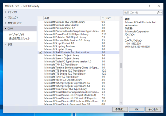Sort list by バージョン column header
The height and width of the screenshot is (116, 166).
click(108, 18)
